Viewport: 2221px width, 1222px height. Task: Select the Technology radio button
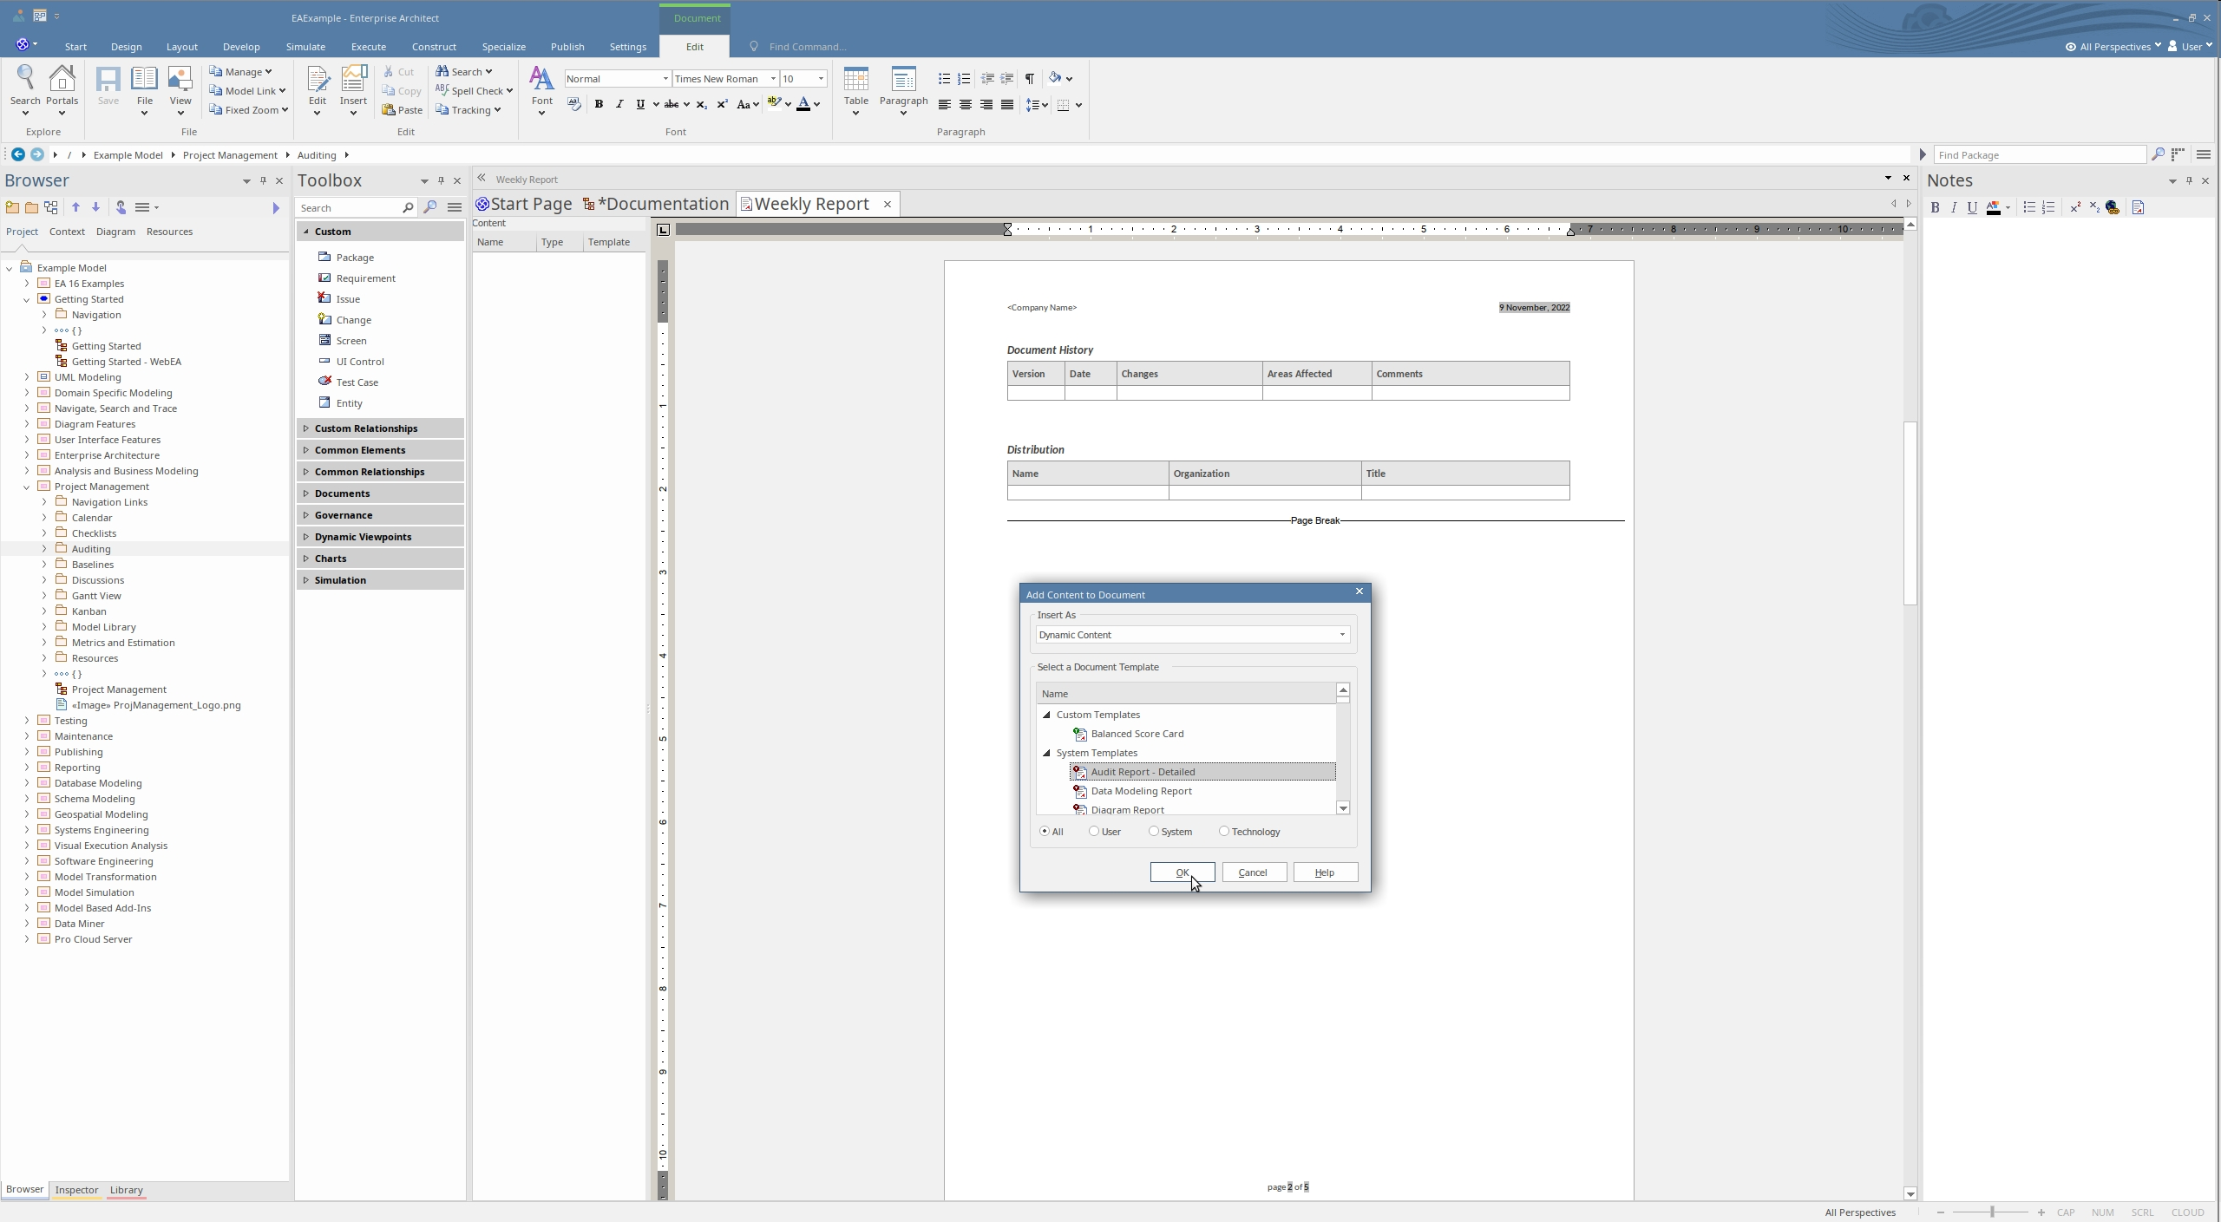(x=1225, y=831)
